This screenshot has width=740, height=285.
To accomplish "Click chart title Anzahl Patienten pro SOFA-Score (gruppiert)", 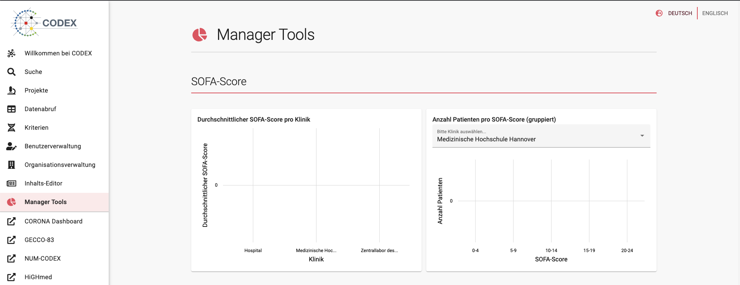I will tap(494, 120).
